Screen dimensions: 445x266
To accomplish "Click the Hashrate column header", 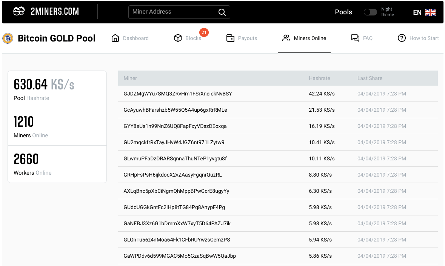I will click(x=319, y=78).
